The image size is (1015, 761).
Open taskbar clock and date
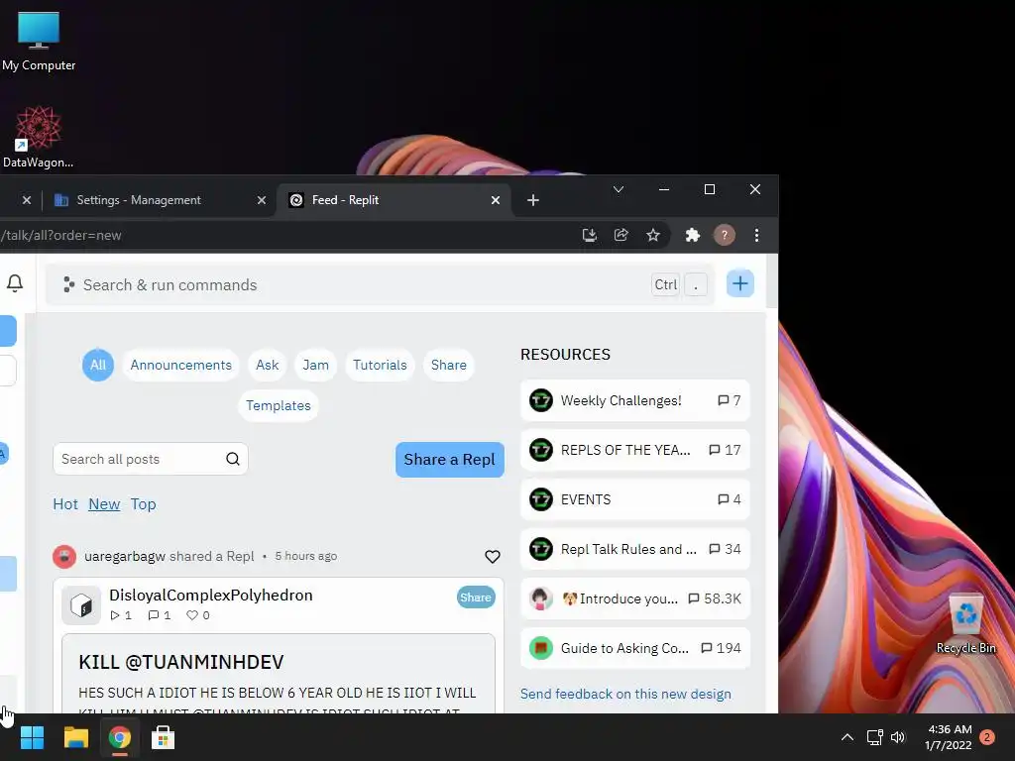tap(949, 737)
